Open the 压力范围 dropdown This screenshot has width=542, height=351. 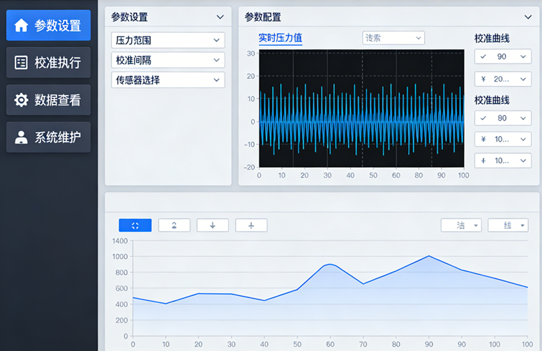[x=167, y=40]
